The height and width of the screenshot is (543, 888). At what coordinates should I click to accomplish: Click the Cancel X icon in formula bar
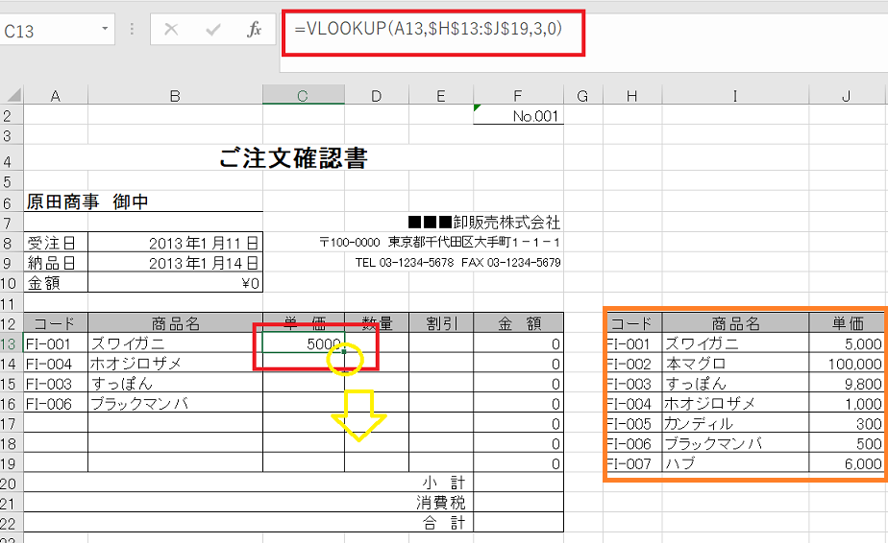171,30
